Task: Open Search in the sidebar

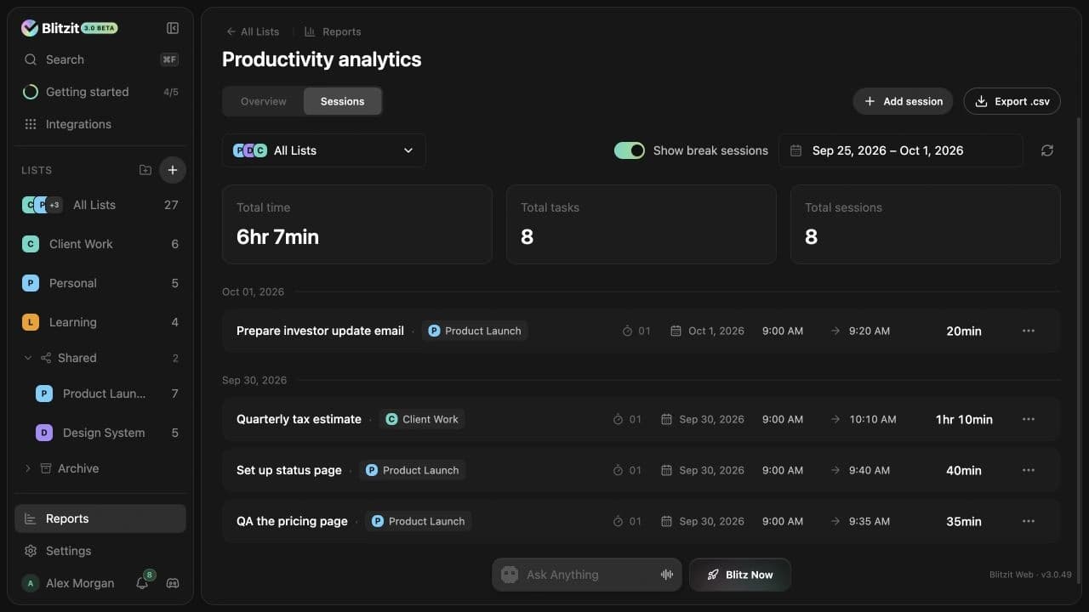Action: (100, 59)
